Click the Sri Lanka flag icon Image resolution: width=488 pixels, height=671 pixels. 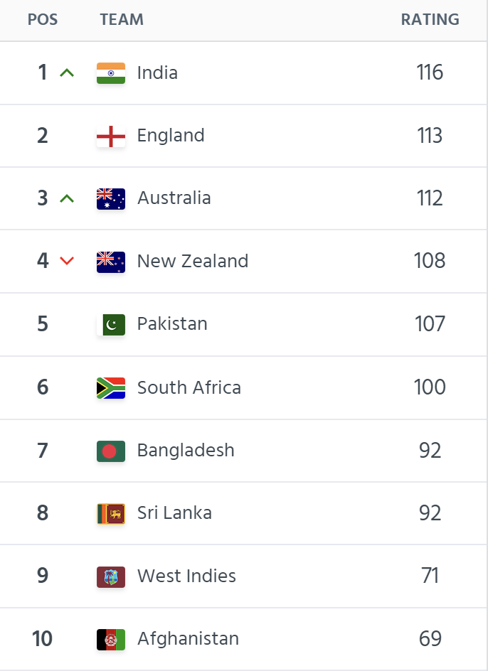point(111,514)
